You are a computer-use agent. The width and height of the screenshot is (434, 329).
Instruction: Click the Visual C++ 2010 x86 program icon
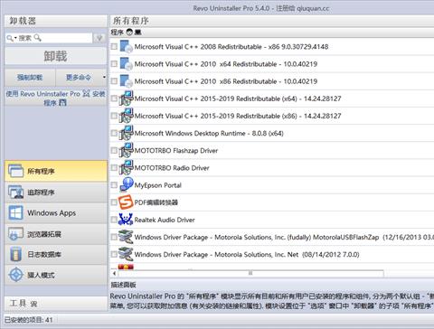click(126, 81)
